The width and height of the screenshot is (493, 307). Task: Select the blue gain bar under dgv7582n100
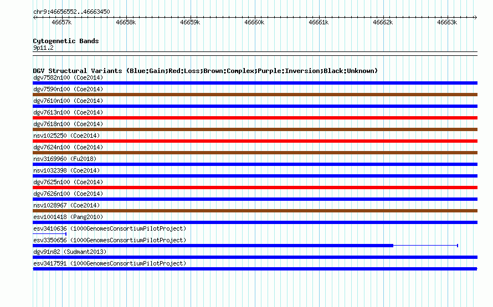pyautogui.click(x=255, y=83)
